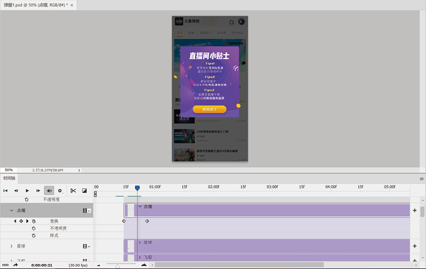Click the 变换 property label
This screenshot has height=269, width=426.
point(54,221)
